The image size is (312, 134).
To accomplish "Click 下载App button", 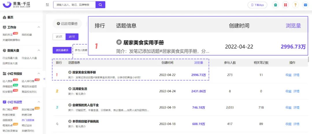I will click(257, 5).
